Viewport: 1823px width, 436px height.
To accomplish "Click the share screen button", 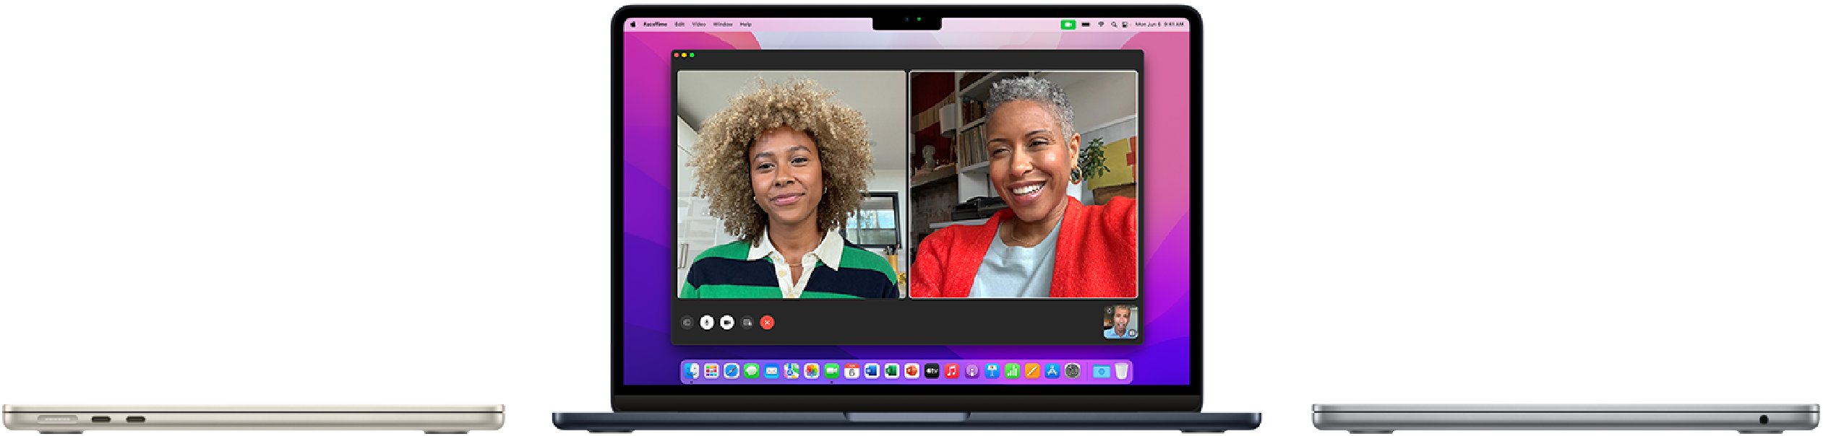I will (747, 323).
